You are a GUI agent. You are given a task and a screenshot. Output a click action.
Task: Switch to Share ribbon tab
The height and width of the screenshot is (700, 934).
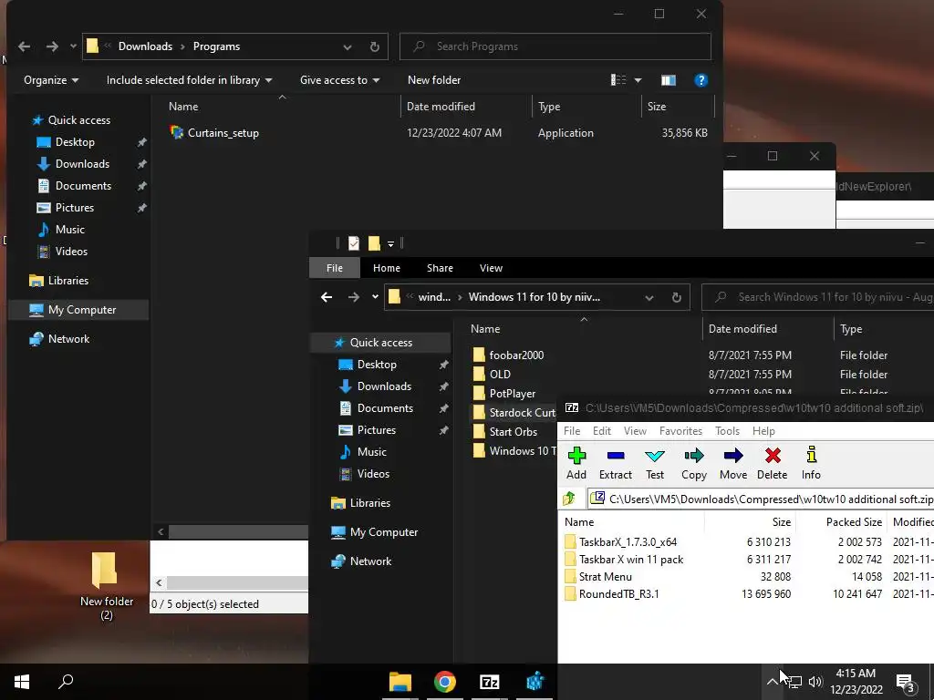[x=440, y=268]
